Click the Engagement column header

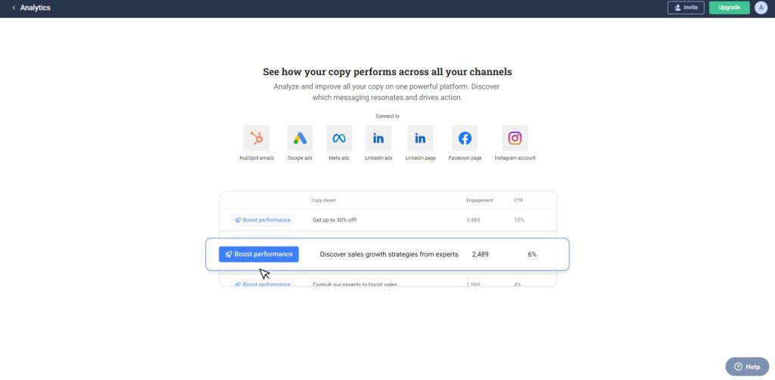479,201
